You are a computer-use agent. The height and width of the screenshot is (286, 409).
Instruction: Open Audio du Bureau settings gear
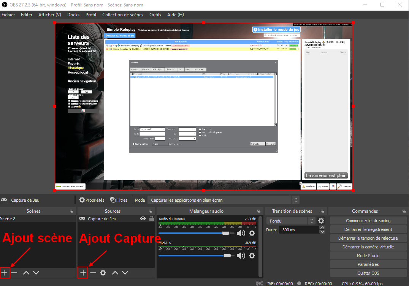click(252, 233)
